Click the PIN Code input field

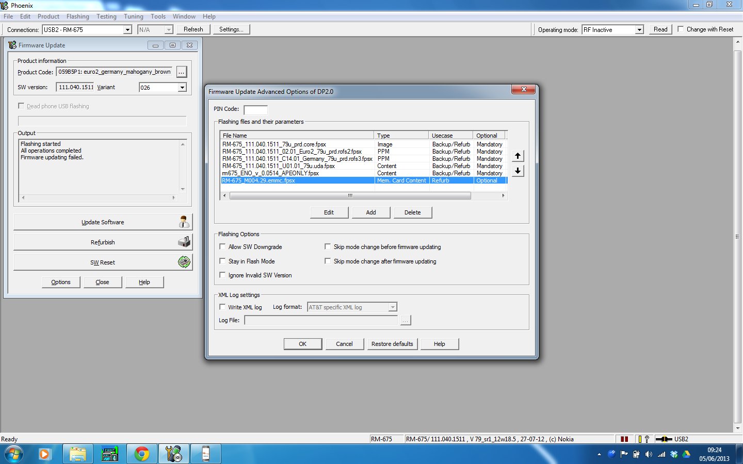tap(255, 109)
